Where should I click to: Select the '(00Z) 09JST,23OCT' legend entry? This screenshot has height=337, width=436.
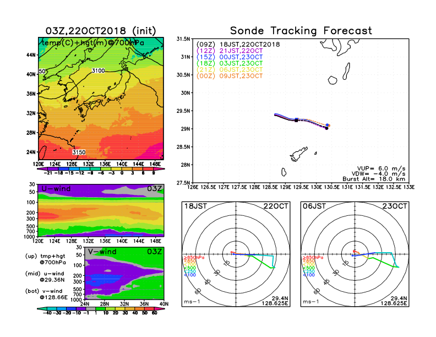pos(230,76)
